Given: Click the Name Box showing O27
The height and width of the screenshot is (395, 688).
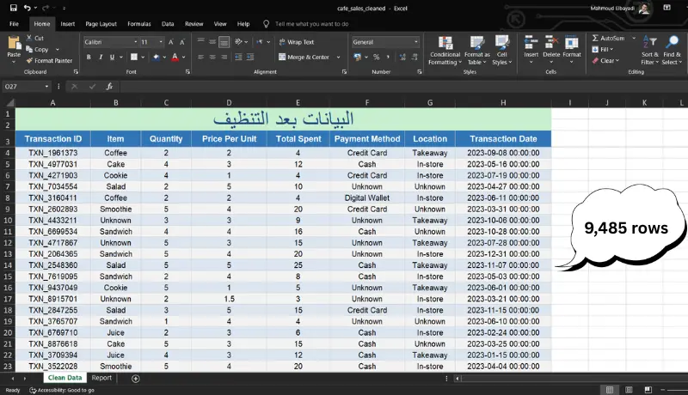Looking at the screenshot, I should coord(26,86).
